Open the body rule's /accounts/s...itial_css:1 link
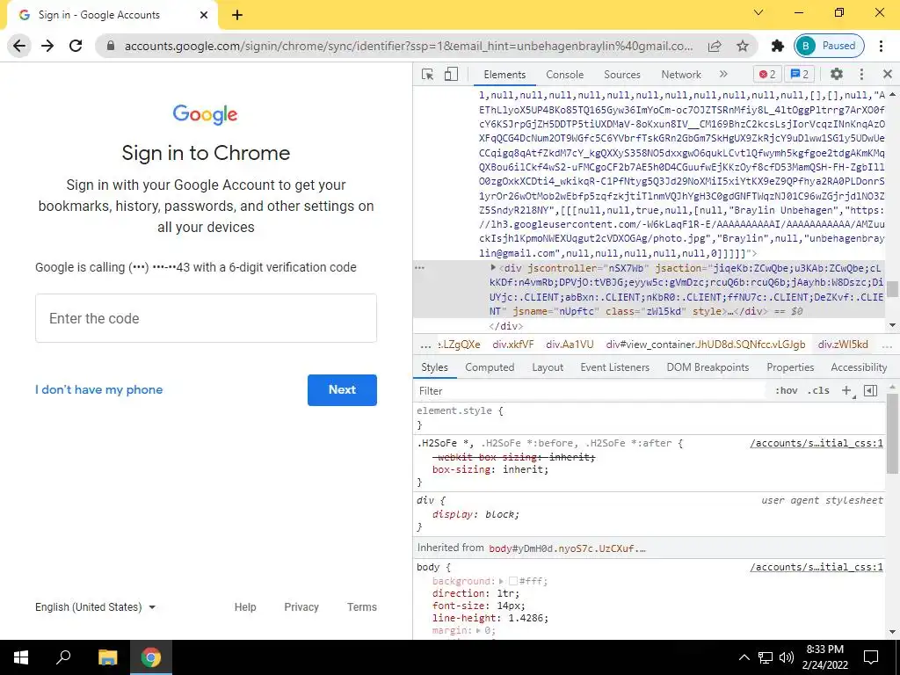 coord(817,567)
